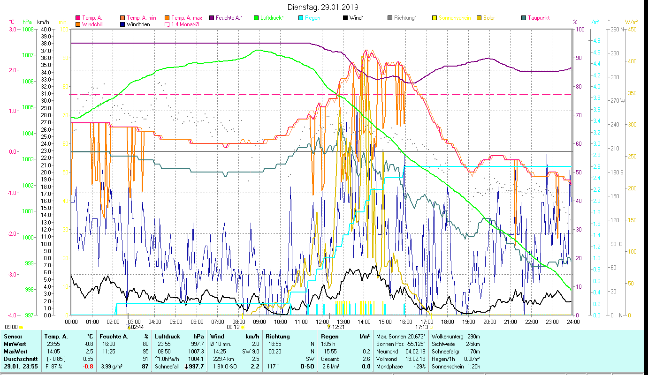The height and width of the screenshot is (375, 648).
Task: Click the Regen column header in table
Action: coord(329,337)
